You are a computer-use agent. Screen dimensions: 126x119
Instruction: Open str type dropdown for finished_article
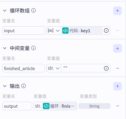[54, 68]
